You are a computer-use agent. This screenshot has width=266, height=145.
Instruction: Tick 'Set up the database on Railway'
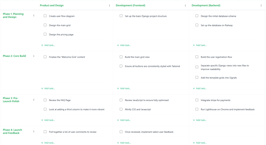point(197,25)
